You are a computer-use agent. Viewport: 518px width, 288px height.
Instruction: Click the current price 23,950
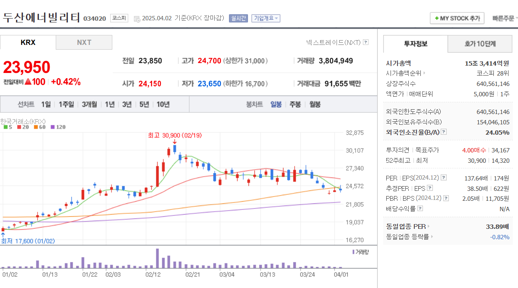point(27,67)
